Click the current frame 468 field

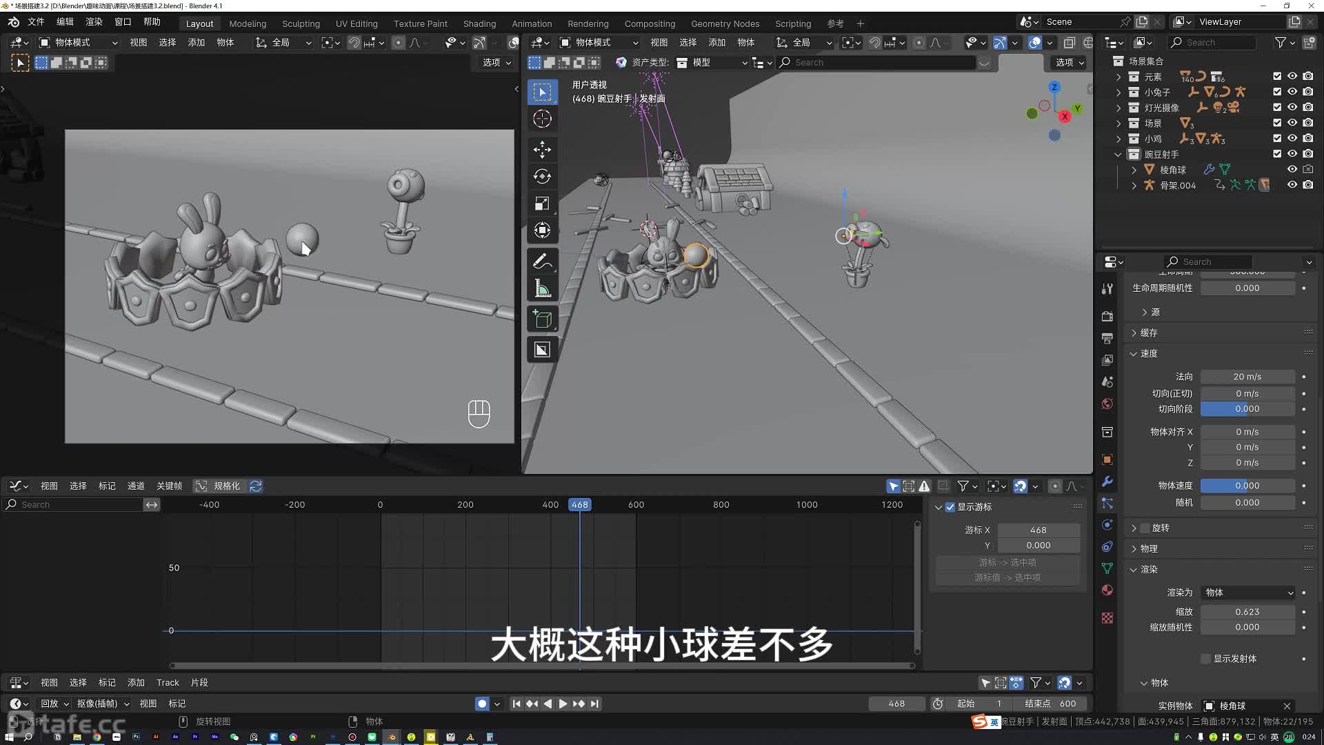[x=896, y=704]
